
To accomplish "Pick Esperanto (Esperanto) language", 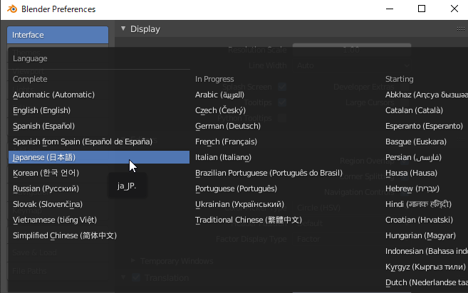I will [x=425, y=126].
